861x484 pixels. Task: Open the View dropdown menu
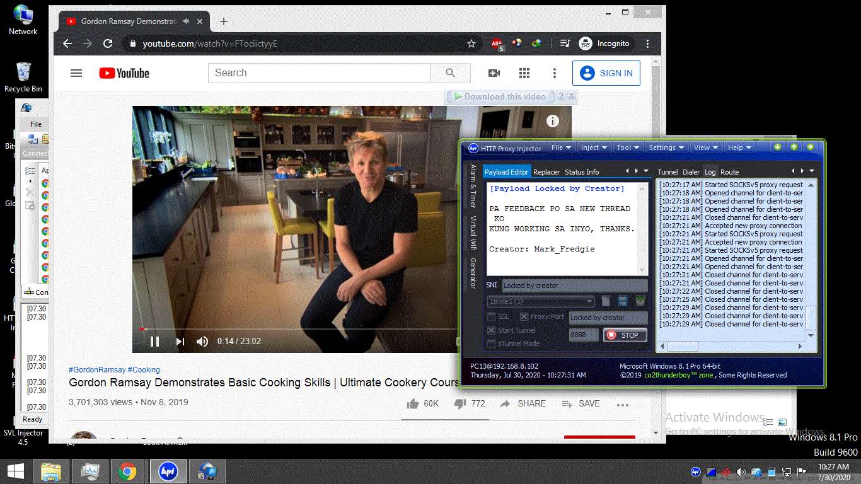point(705,147)
